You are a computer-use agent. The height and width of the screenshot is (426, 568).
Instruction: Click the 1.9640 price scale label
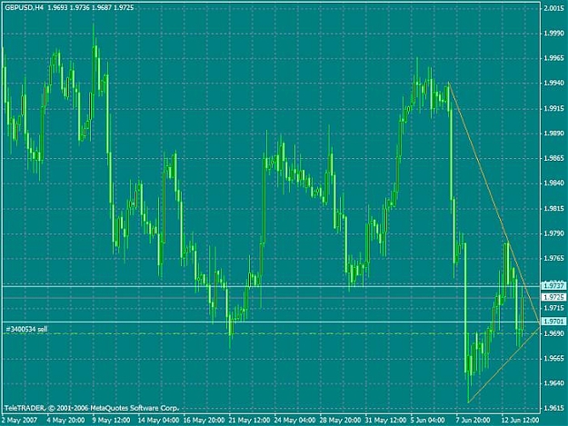coord(554,383)
